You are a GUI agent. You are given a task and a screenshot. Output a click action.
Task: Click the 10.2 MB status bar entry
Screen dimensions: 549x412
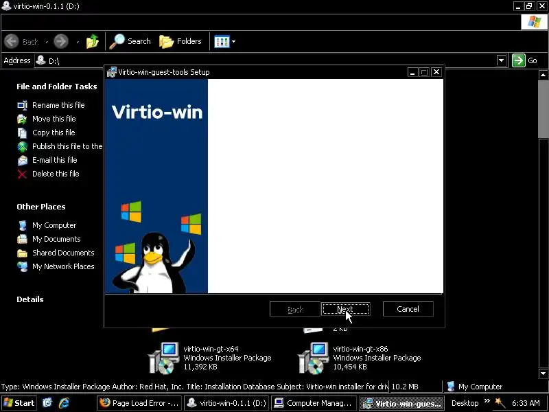tap(405, 387)
